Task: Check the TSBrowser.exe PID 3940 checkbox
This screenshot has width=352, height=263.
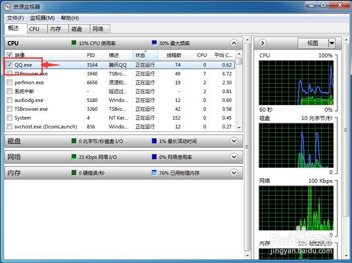Action: coord(9,73)
